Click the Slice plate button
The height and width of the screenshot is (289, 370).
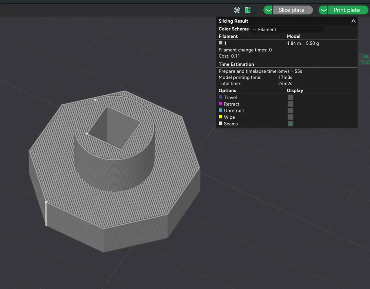pyautogui.click(x=293, y=10)
